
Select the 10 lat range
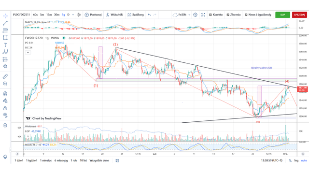coord(83,160)
